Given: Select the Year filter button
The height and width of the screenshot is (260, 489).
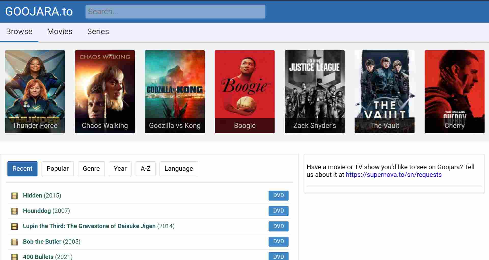Looking at the screenshot, I should 120,169.
